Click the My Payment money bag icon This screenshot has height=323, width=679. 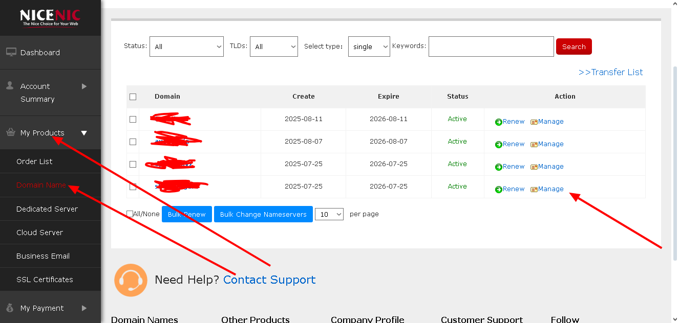[10, 308]
